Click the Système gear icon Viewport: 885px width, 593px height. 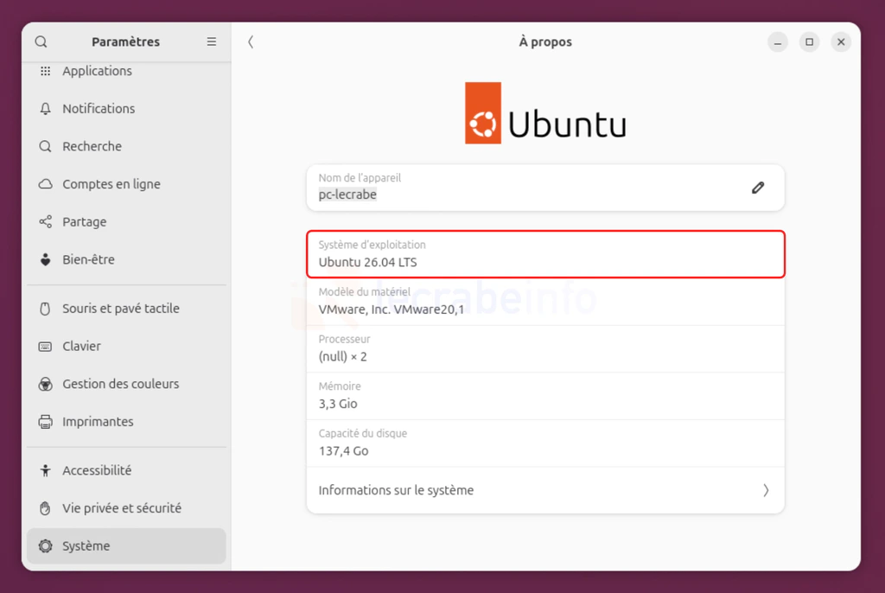pos(45,546)
